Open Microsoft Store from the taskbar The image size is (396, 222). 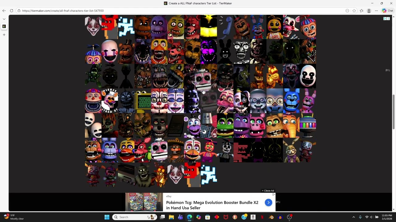(207, 217)
